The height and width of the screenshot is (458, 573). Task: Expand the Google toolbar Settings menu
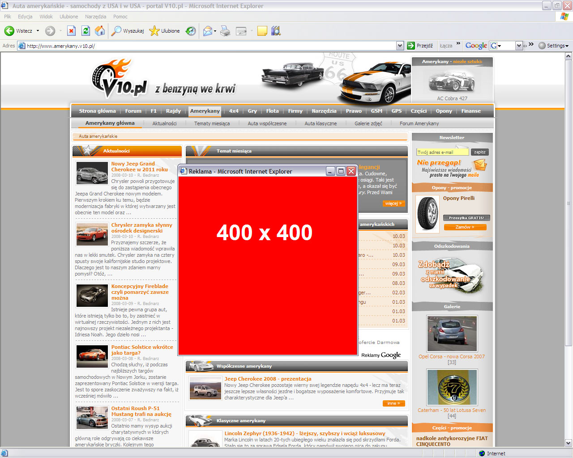coord(553,46)
